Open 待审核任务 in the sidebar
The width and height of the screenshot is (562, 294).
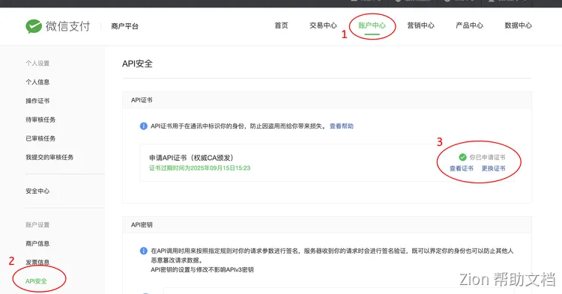point(40,120)
